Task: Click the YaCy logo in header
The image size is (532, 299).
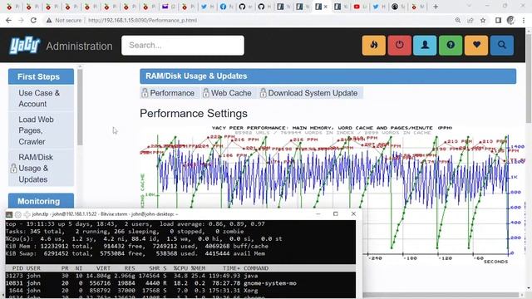Action: tap(25, 45)
